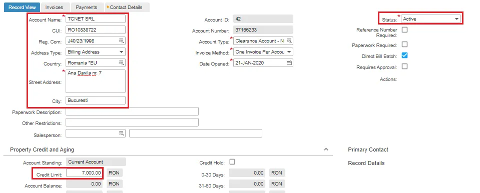Switch to the Invoices tab
Screen dimensions: 480x193
pos(54,7)
